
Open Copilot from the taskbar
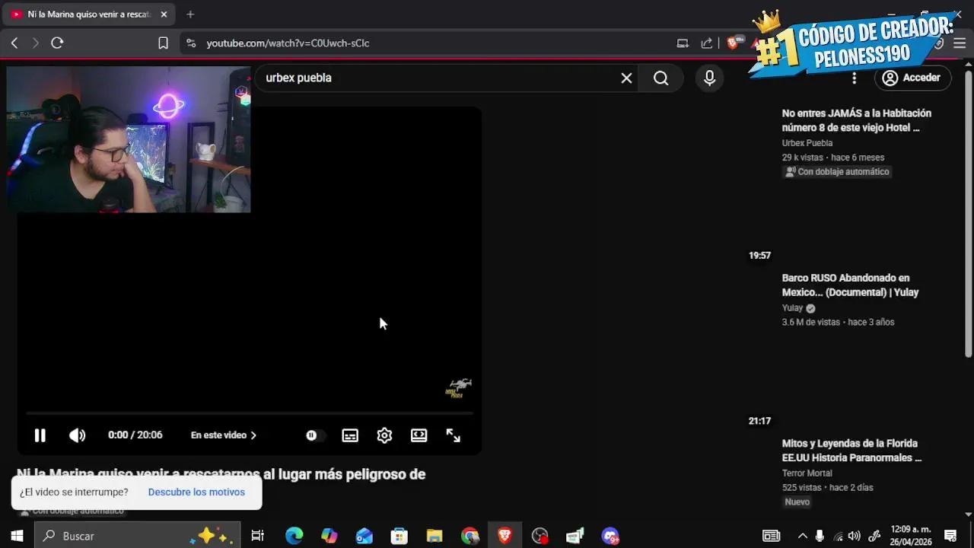point(329,536)
